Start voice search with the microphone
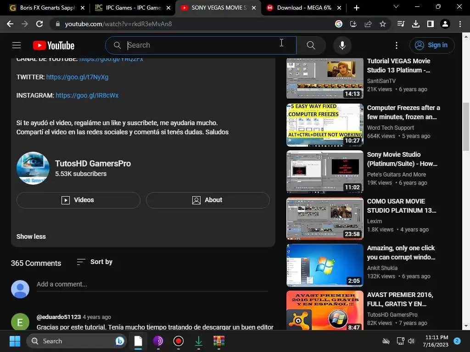The image size is (470, 352). tap(342, 45)
